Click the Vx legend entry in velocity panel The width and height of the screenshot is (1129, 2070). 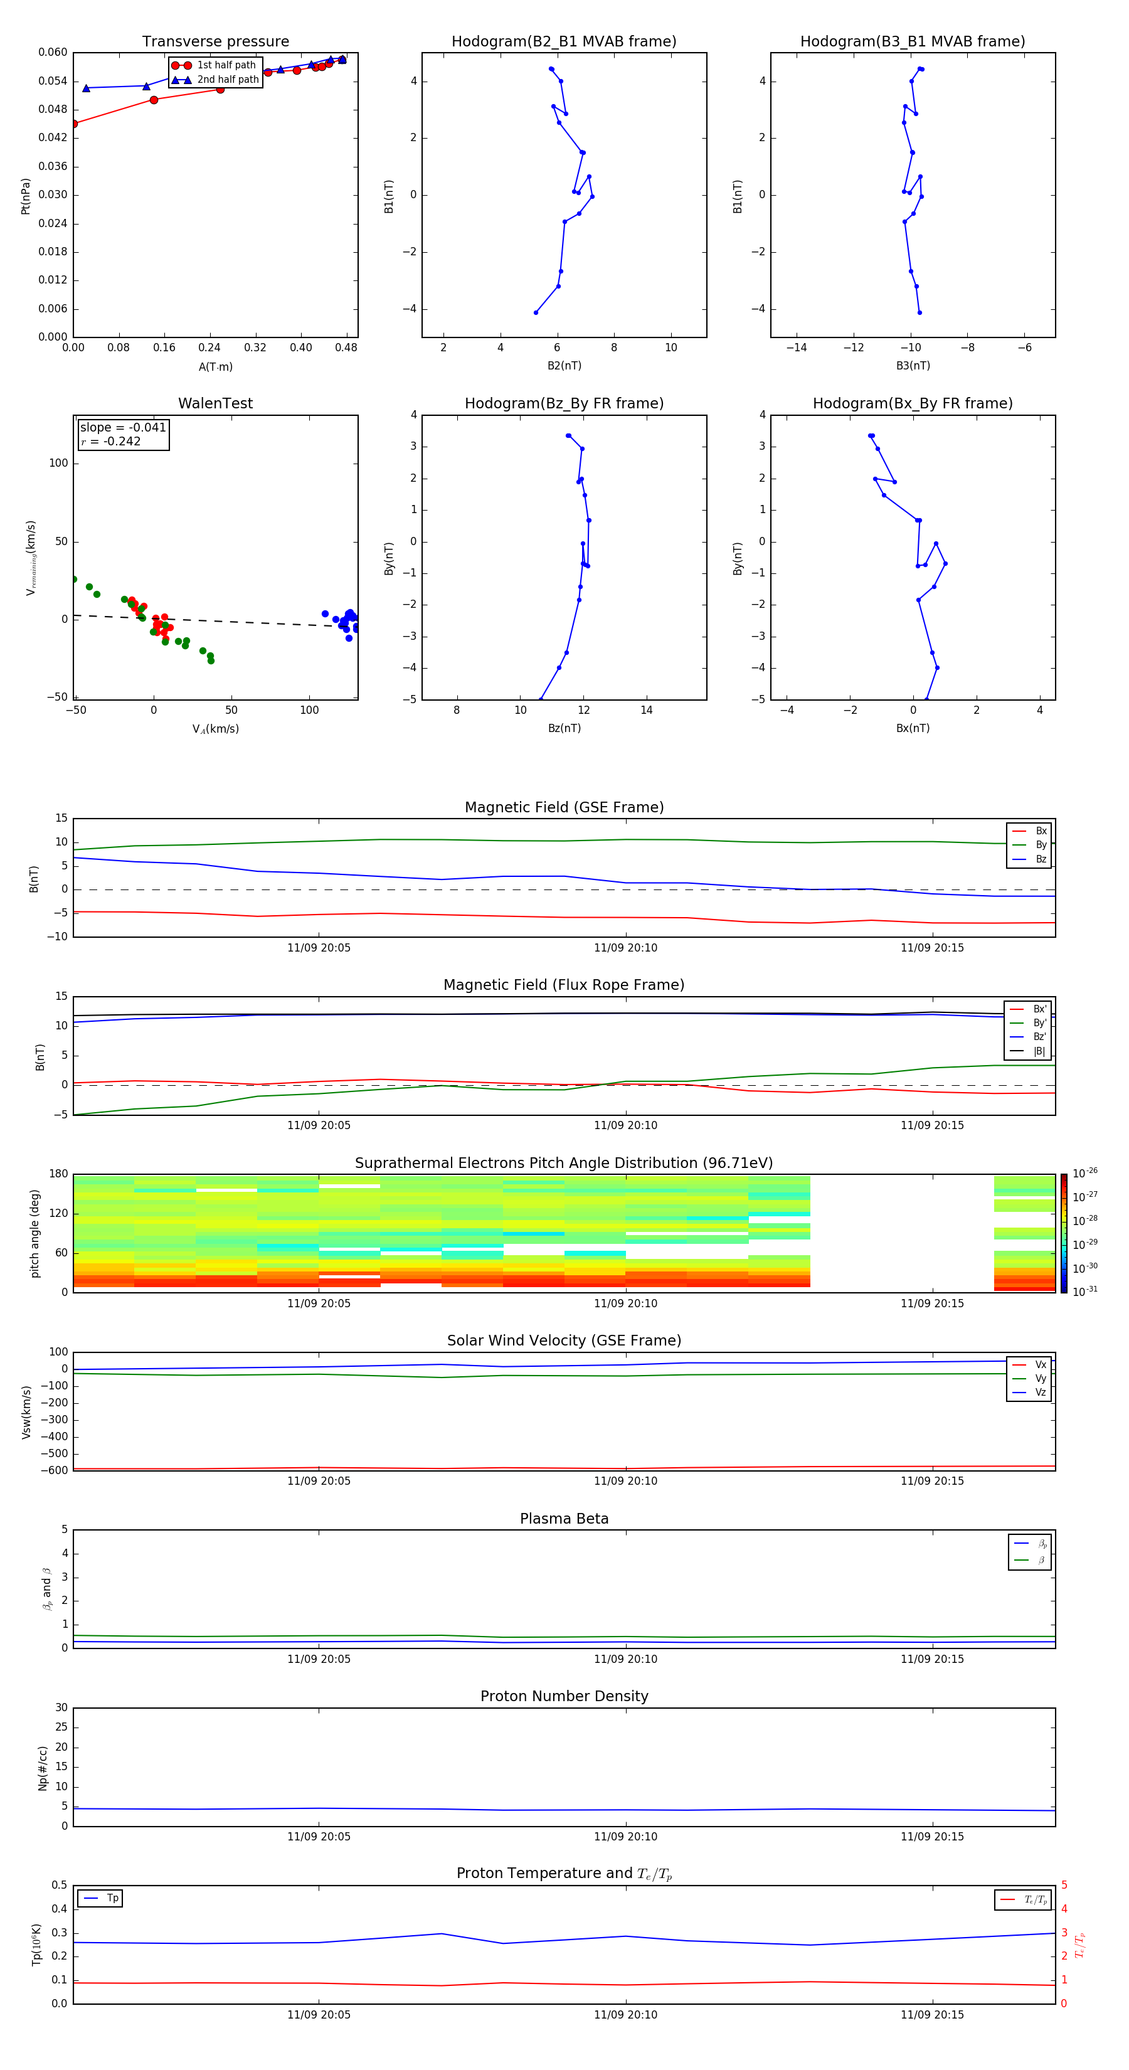(1029, 1364)
